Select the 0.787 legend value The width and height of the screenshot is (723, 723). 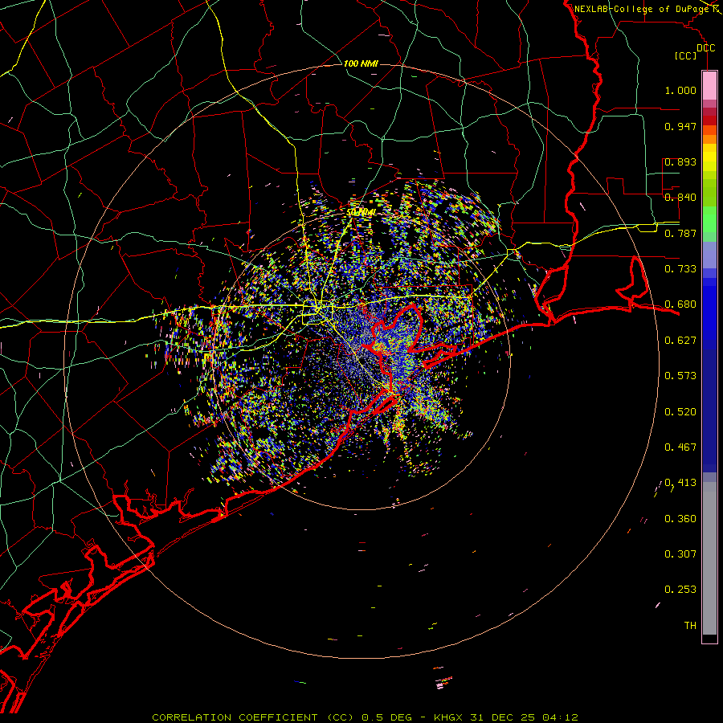point(680,233)
